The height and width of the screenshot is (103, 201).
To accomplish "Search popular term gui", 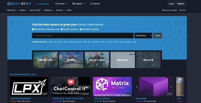I will coord(134,42).
